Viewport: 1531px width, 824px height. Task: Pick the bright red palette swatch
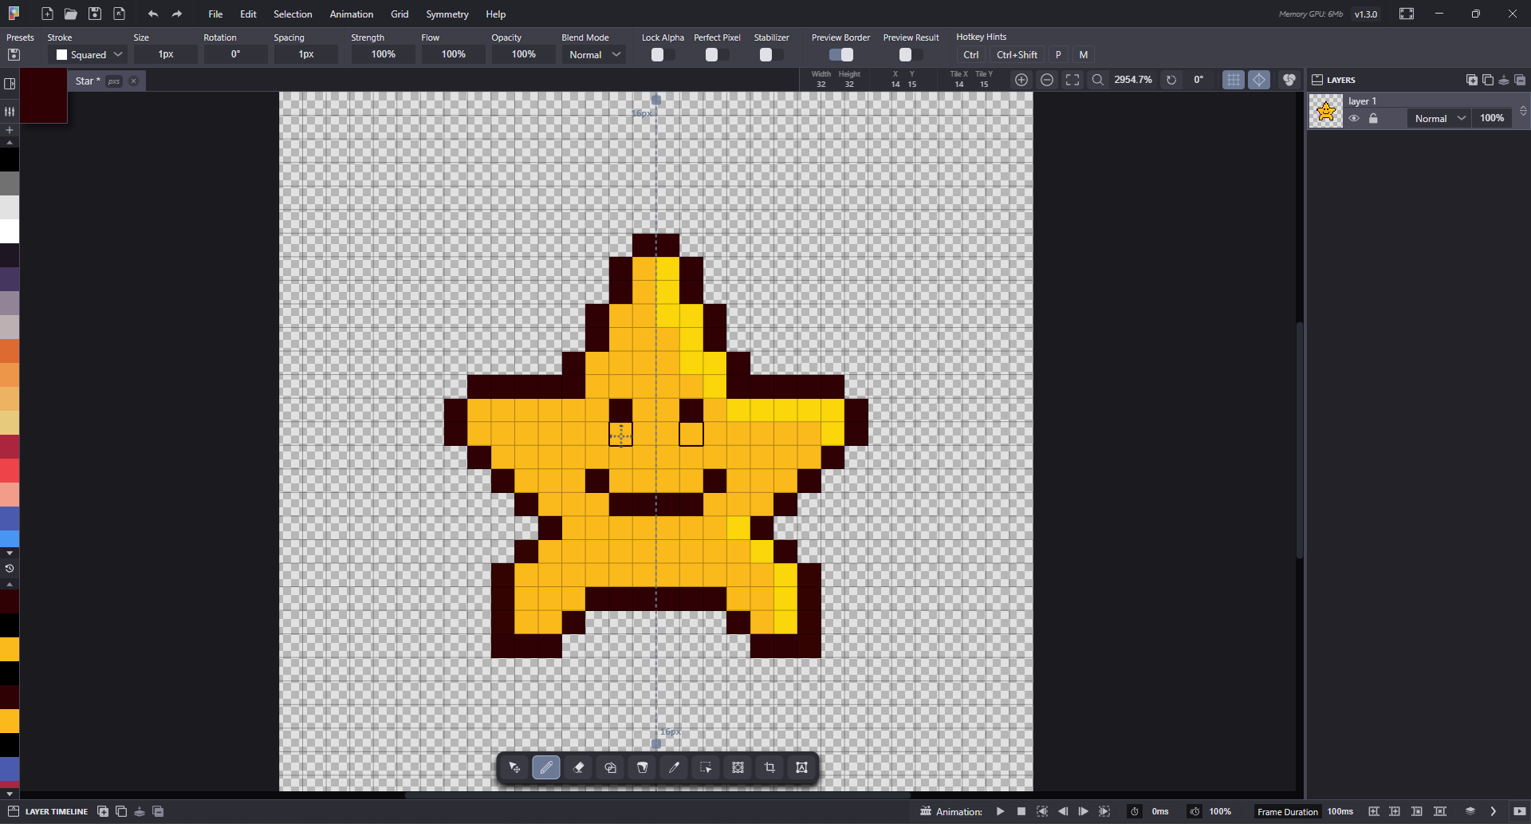click(10, 471)
